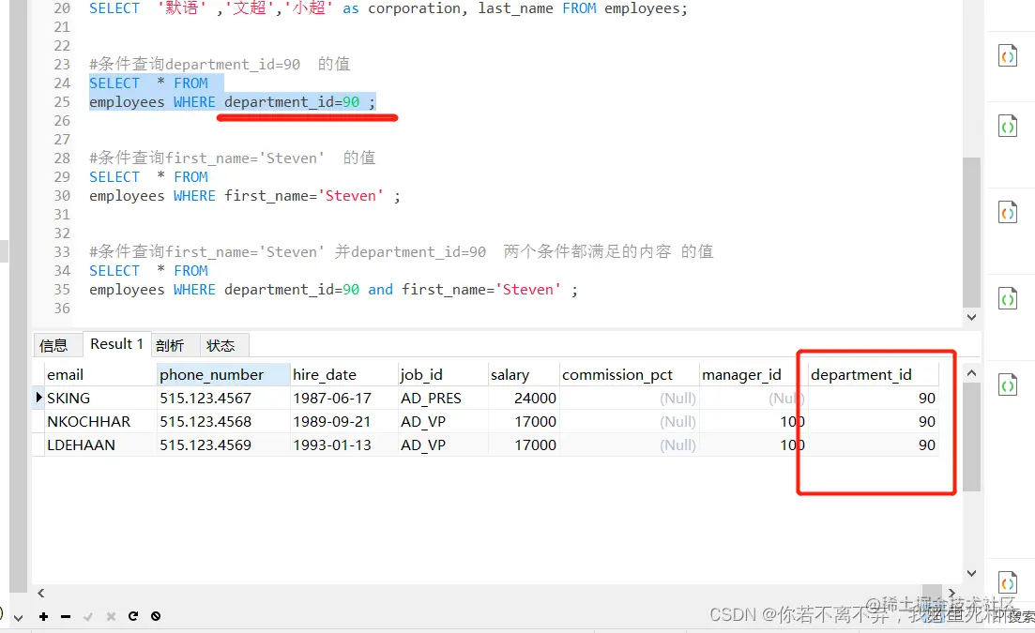Select the SKING email cell
The image size is (1035, 633).
(99, 399)
